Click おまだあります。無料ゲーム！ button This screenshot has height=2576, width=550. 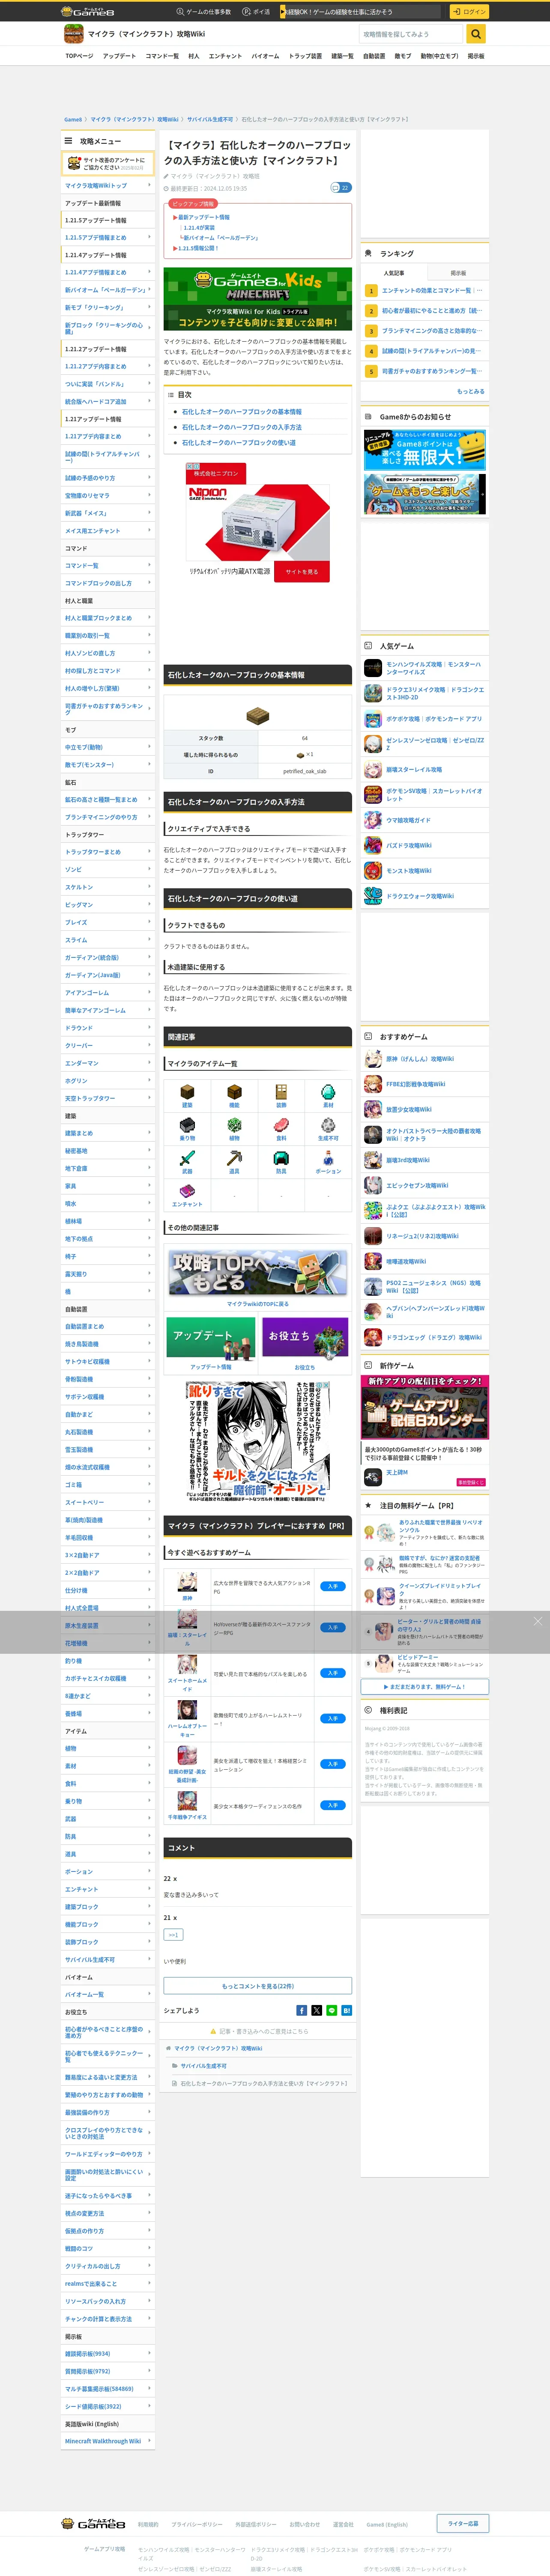(425, 1687)
